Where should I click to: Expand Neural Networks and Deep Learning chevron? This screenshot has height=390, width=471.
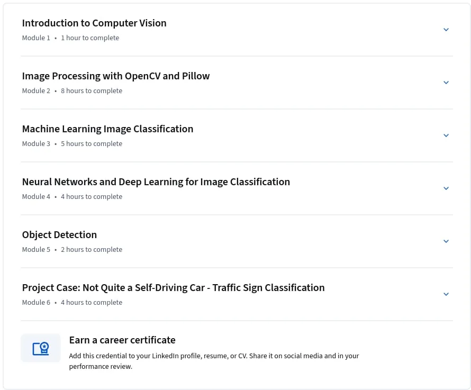pos(446,188)
